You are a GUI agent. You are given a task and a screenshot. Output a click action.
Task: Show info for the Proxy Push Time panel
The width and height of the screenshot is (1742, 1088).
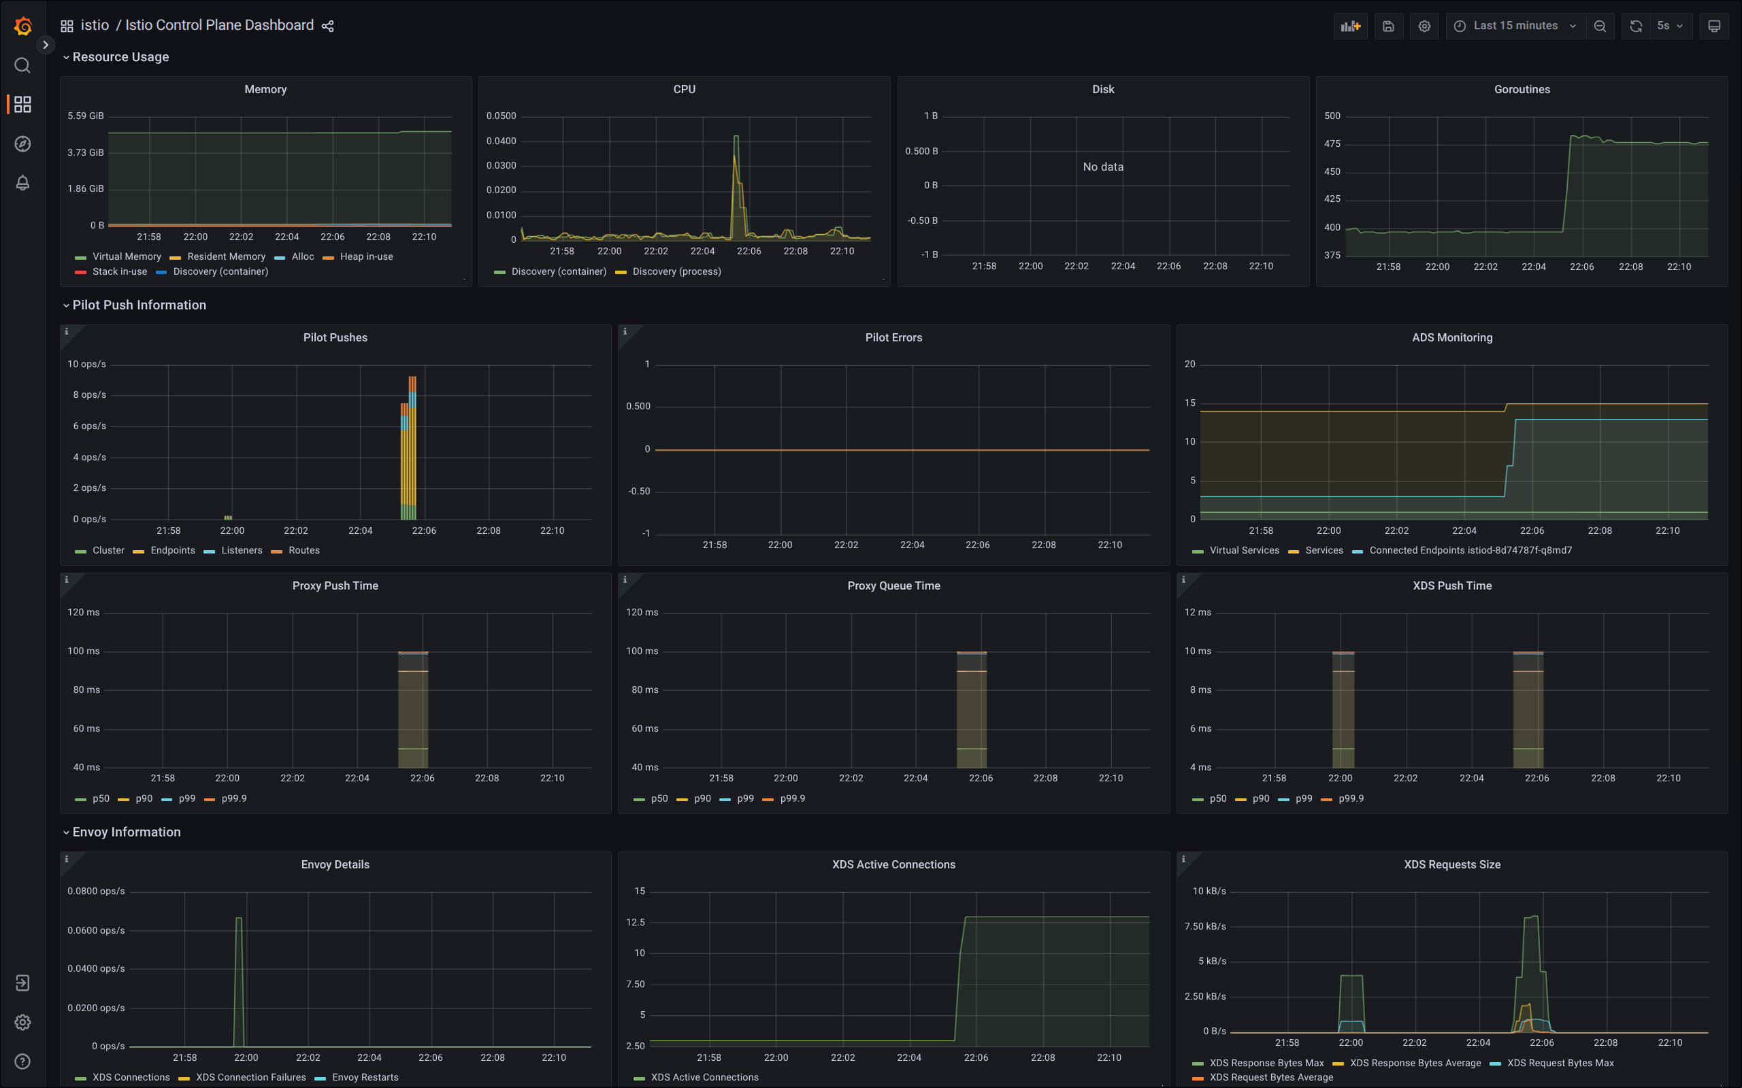pos(67,580)
